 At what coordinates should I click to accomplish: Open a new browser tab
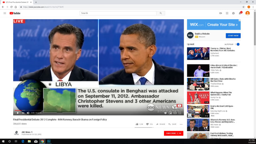coord(36,2)
